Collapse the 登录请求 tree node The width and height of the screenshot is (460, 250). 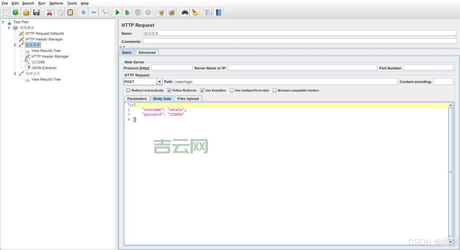tap(15, 45)
